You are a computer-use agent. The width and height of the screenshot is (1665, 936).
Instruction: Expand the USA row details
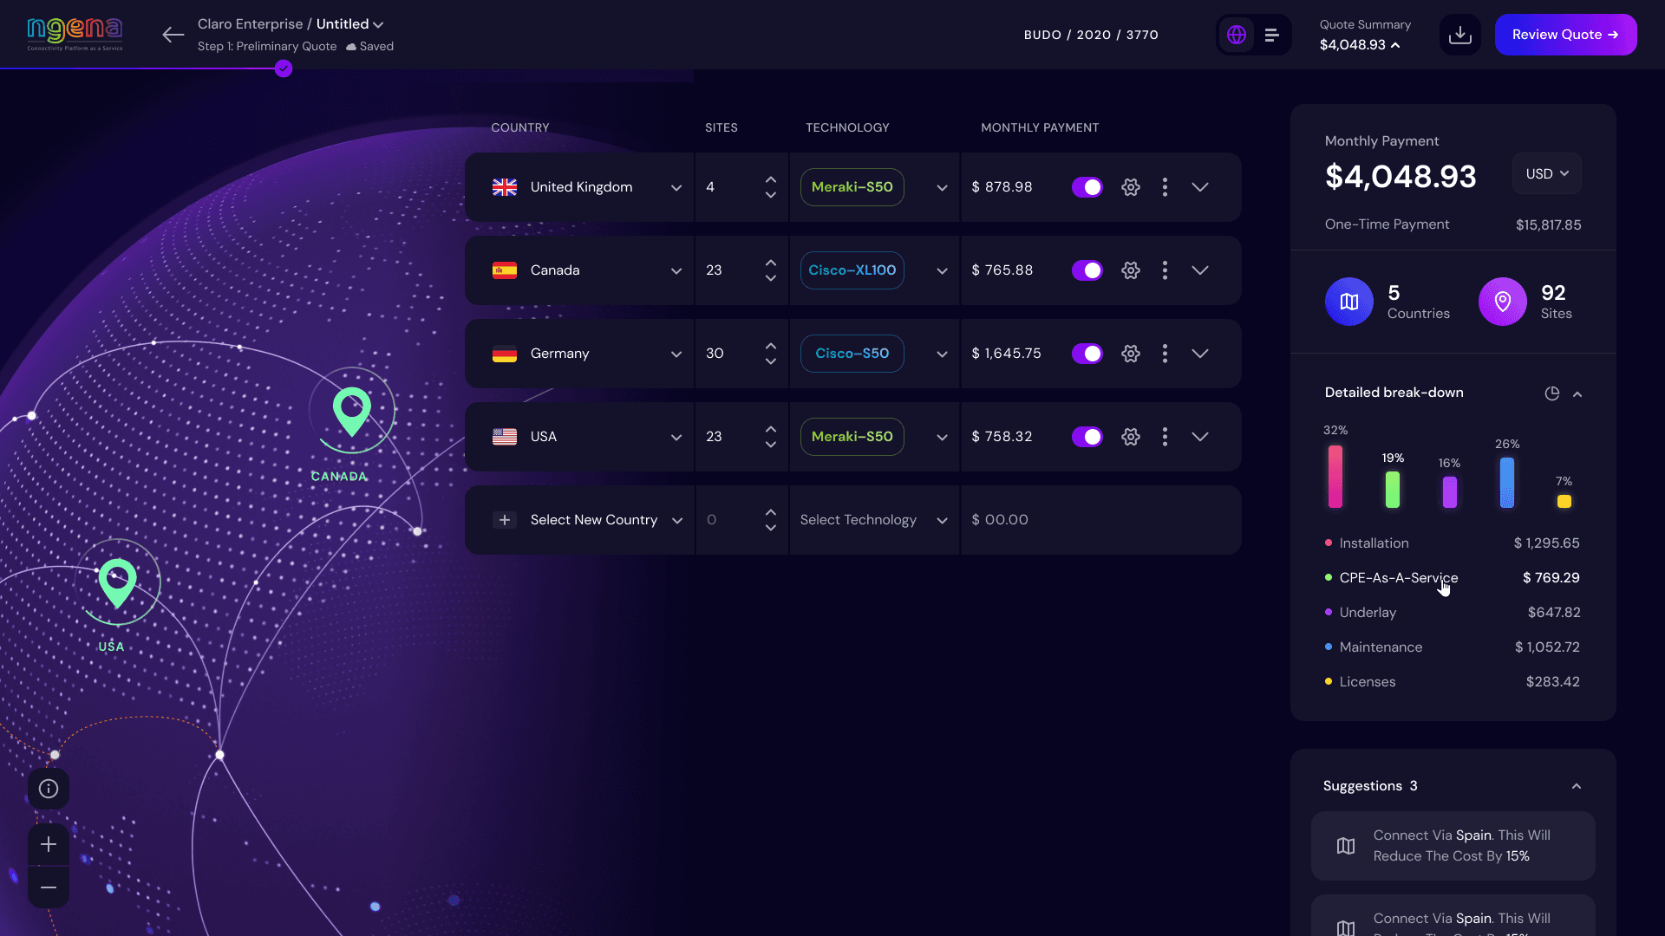point(1200,437)
